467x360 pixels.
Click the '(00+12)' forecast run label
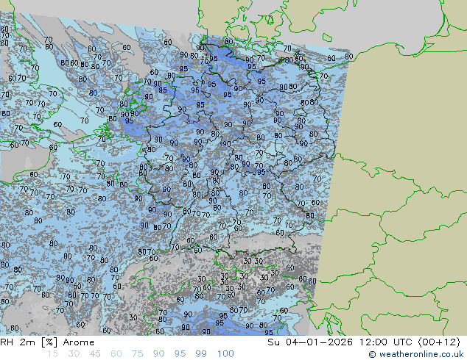click(x=439, y=342)
